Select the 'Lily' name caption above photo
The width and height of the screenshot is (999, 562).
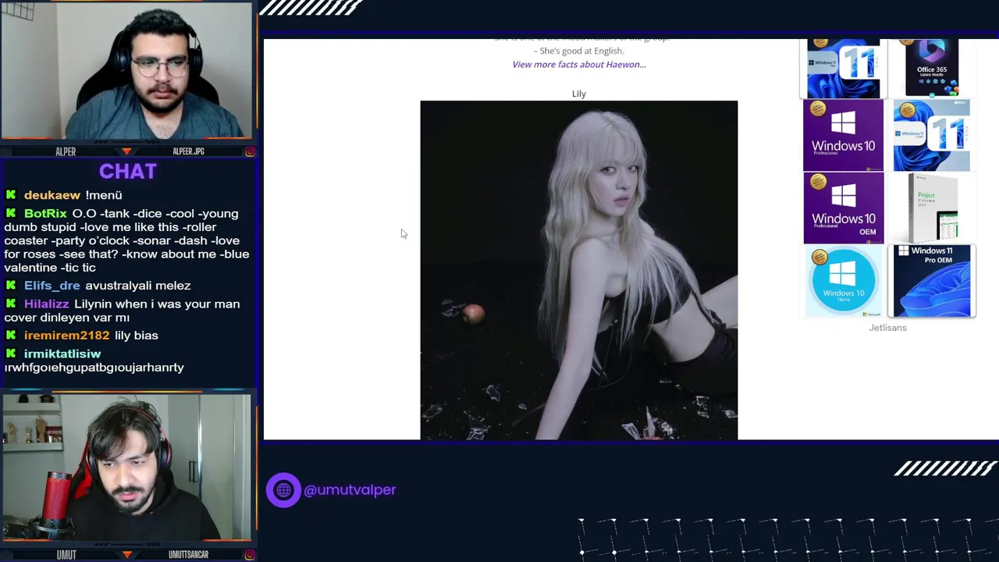click(x=578, y=94)
